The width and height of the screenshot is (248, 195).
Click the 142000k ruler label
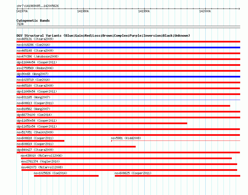tap(205, 11)
